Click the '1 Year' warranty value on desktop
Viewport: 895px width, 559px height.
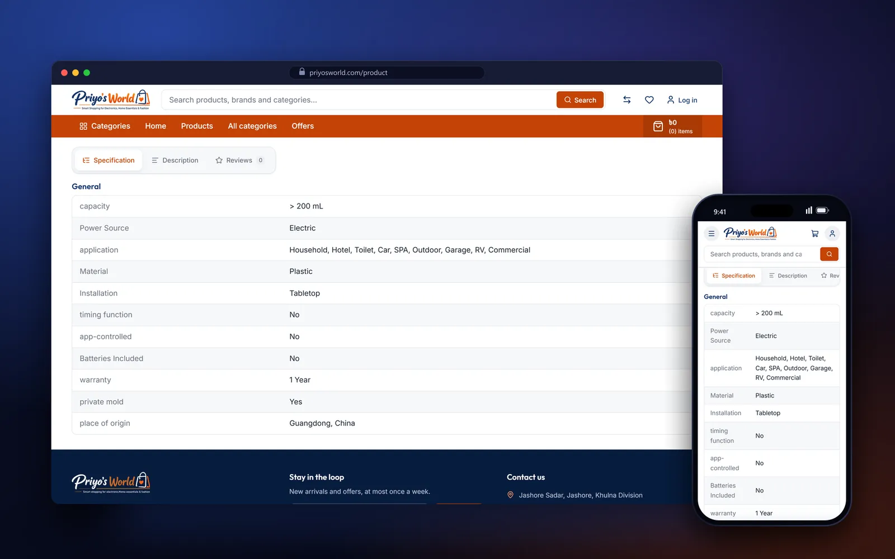(300, 380)
